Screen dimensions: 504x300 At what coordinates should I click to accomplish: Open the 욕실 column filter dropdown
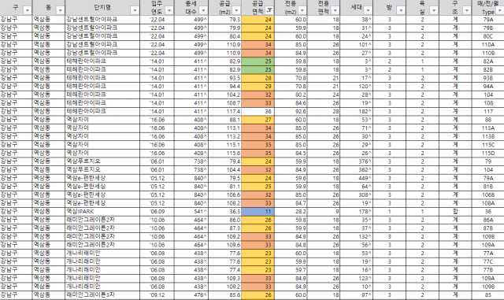[434, 10]
